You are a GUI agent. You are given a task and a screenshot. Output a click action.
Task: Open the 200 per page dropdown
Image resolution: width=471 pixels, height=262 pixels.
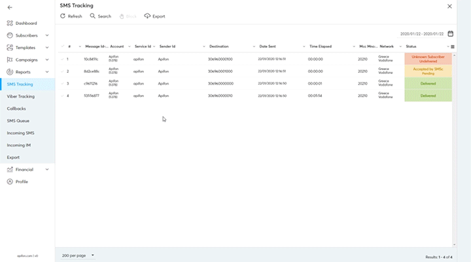click(78, 255)
